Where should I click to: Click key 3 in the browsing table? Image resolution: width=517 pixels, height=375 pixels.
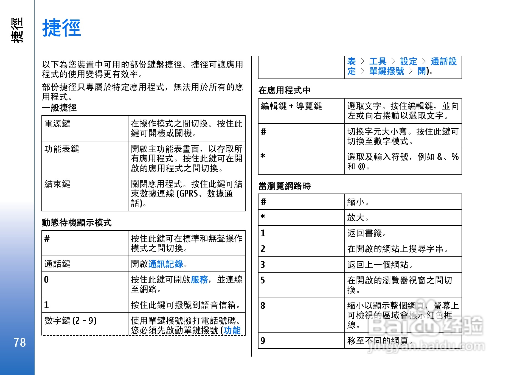(x=301, y=265)
